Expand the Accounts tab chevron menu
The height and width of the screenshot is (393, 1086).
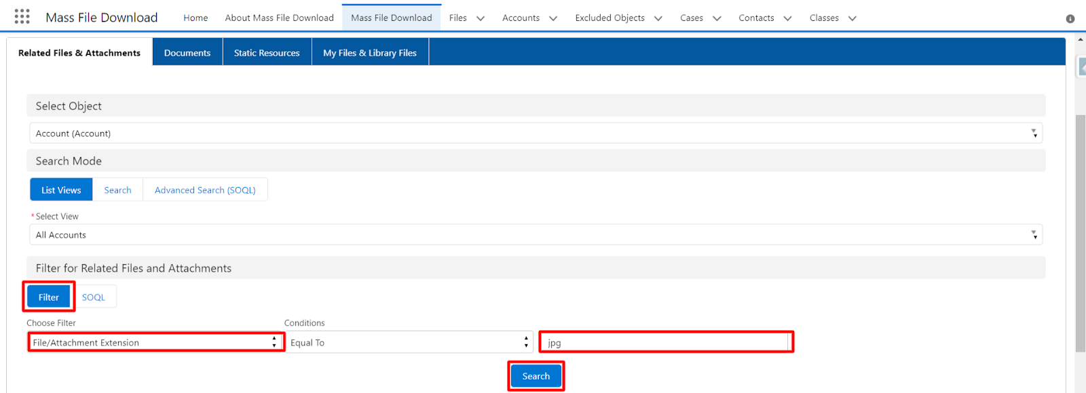553,18
